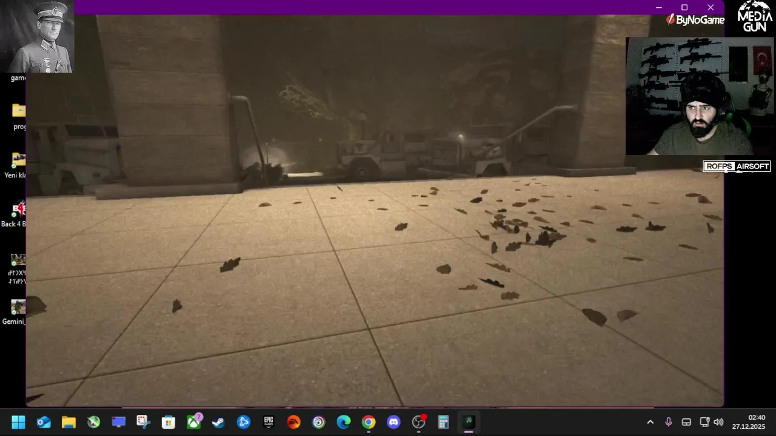The image size is (776, 436).
Task: Minimize the purple game window
Action: pyautogui.click(x=659, y=7)
